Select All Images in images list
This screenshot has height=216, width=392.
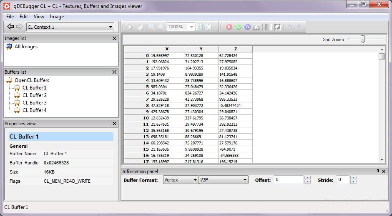click(26, 47)
